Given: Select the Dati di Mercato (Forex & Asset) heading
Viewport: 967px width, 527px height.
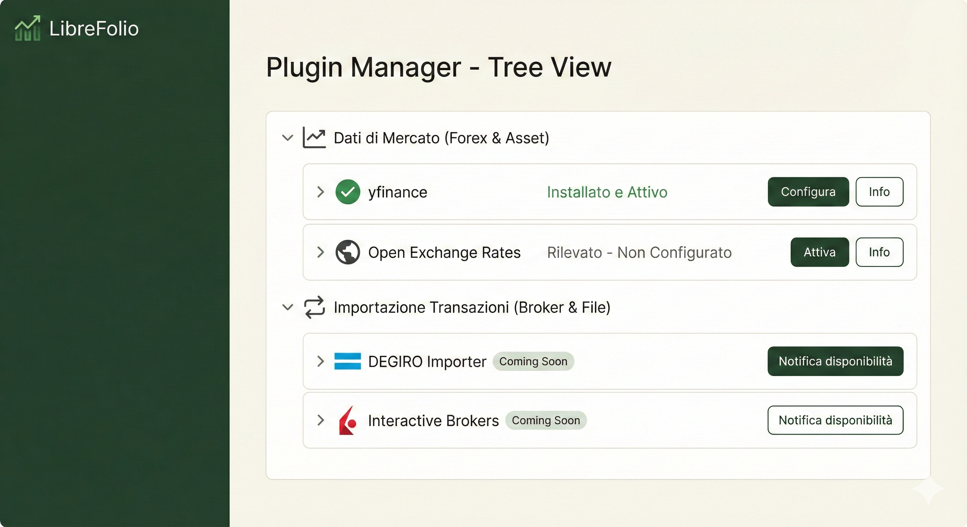Looking at the screenshot, I should click(442, 138).
